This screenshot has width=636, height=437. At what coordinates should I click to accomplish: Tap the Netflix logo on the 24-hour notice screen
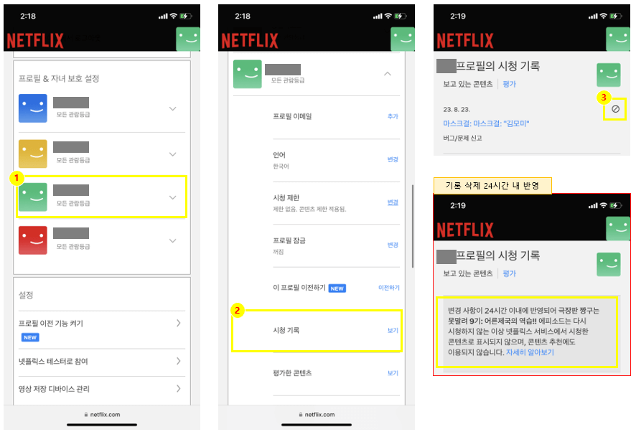coord(465,230)
